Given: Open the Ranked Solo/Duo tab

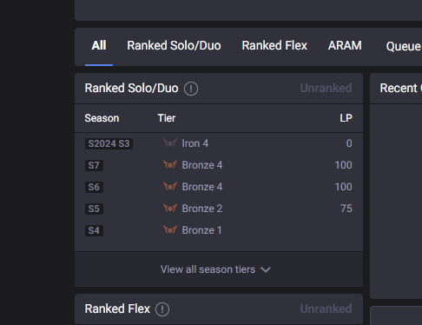Looking at the screenshot, I should click(x=174, y=46).
